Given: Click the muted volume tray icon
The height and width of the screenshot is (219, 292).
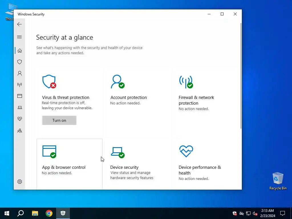Looking at the screenshot, I should click(x=255, y=213).
